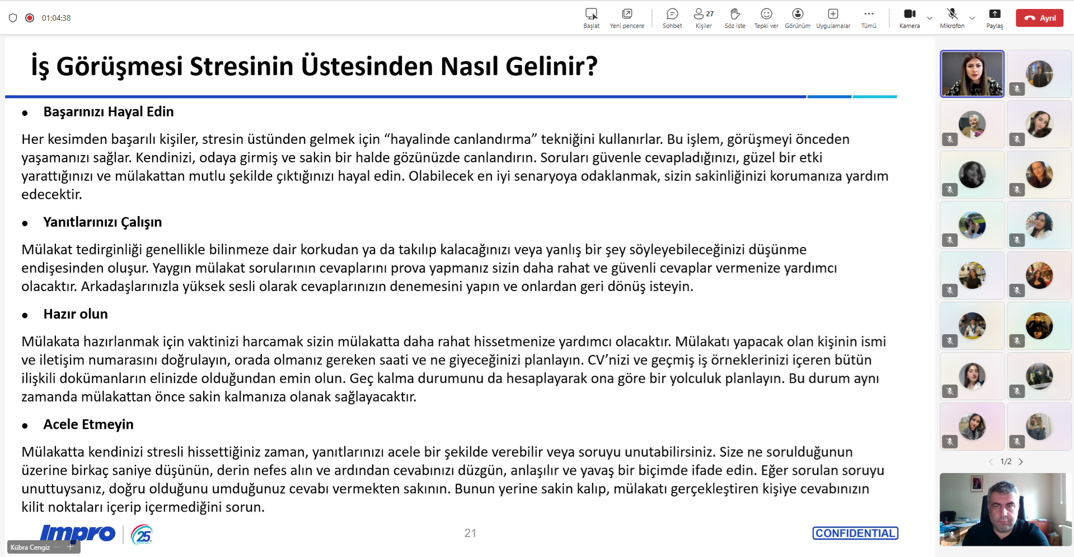
Task: Expand the microphone options chevron
Action: pos(972,18)
